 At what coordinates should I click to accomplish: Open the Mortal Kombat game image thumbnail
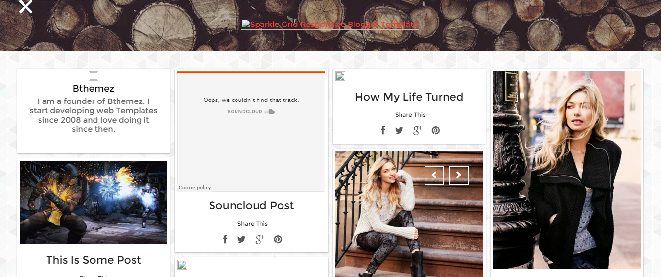click(x=94, y=202)
